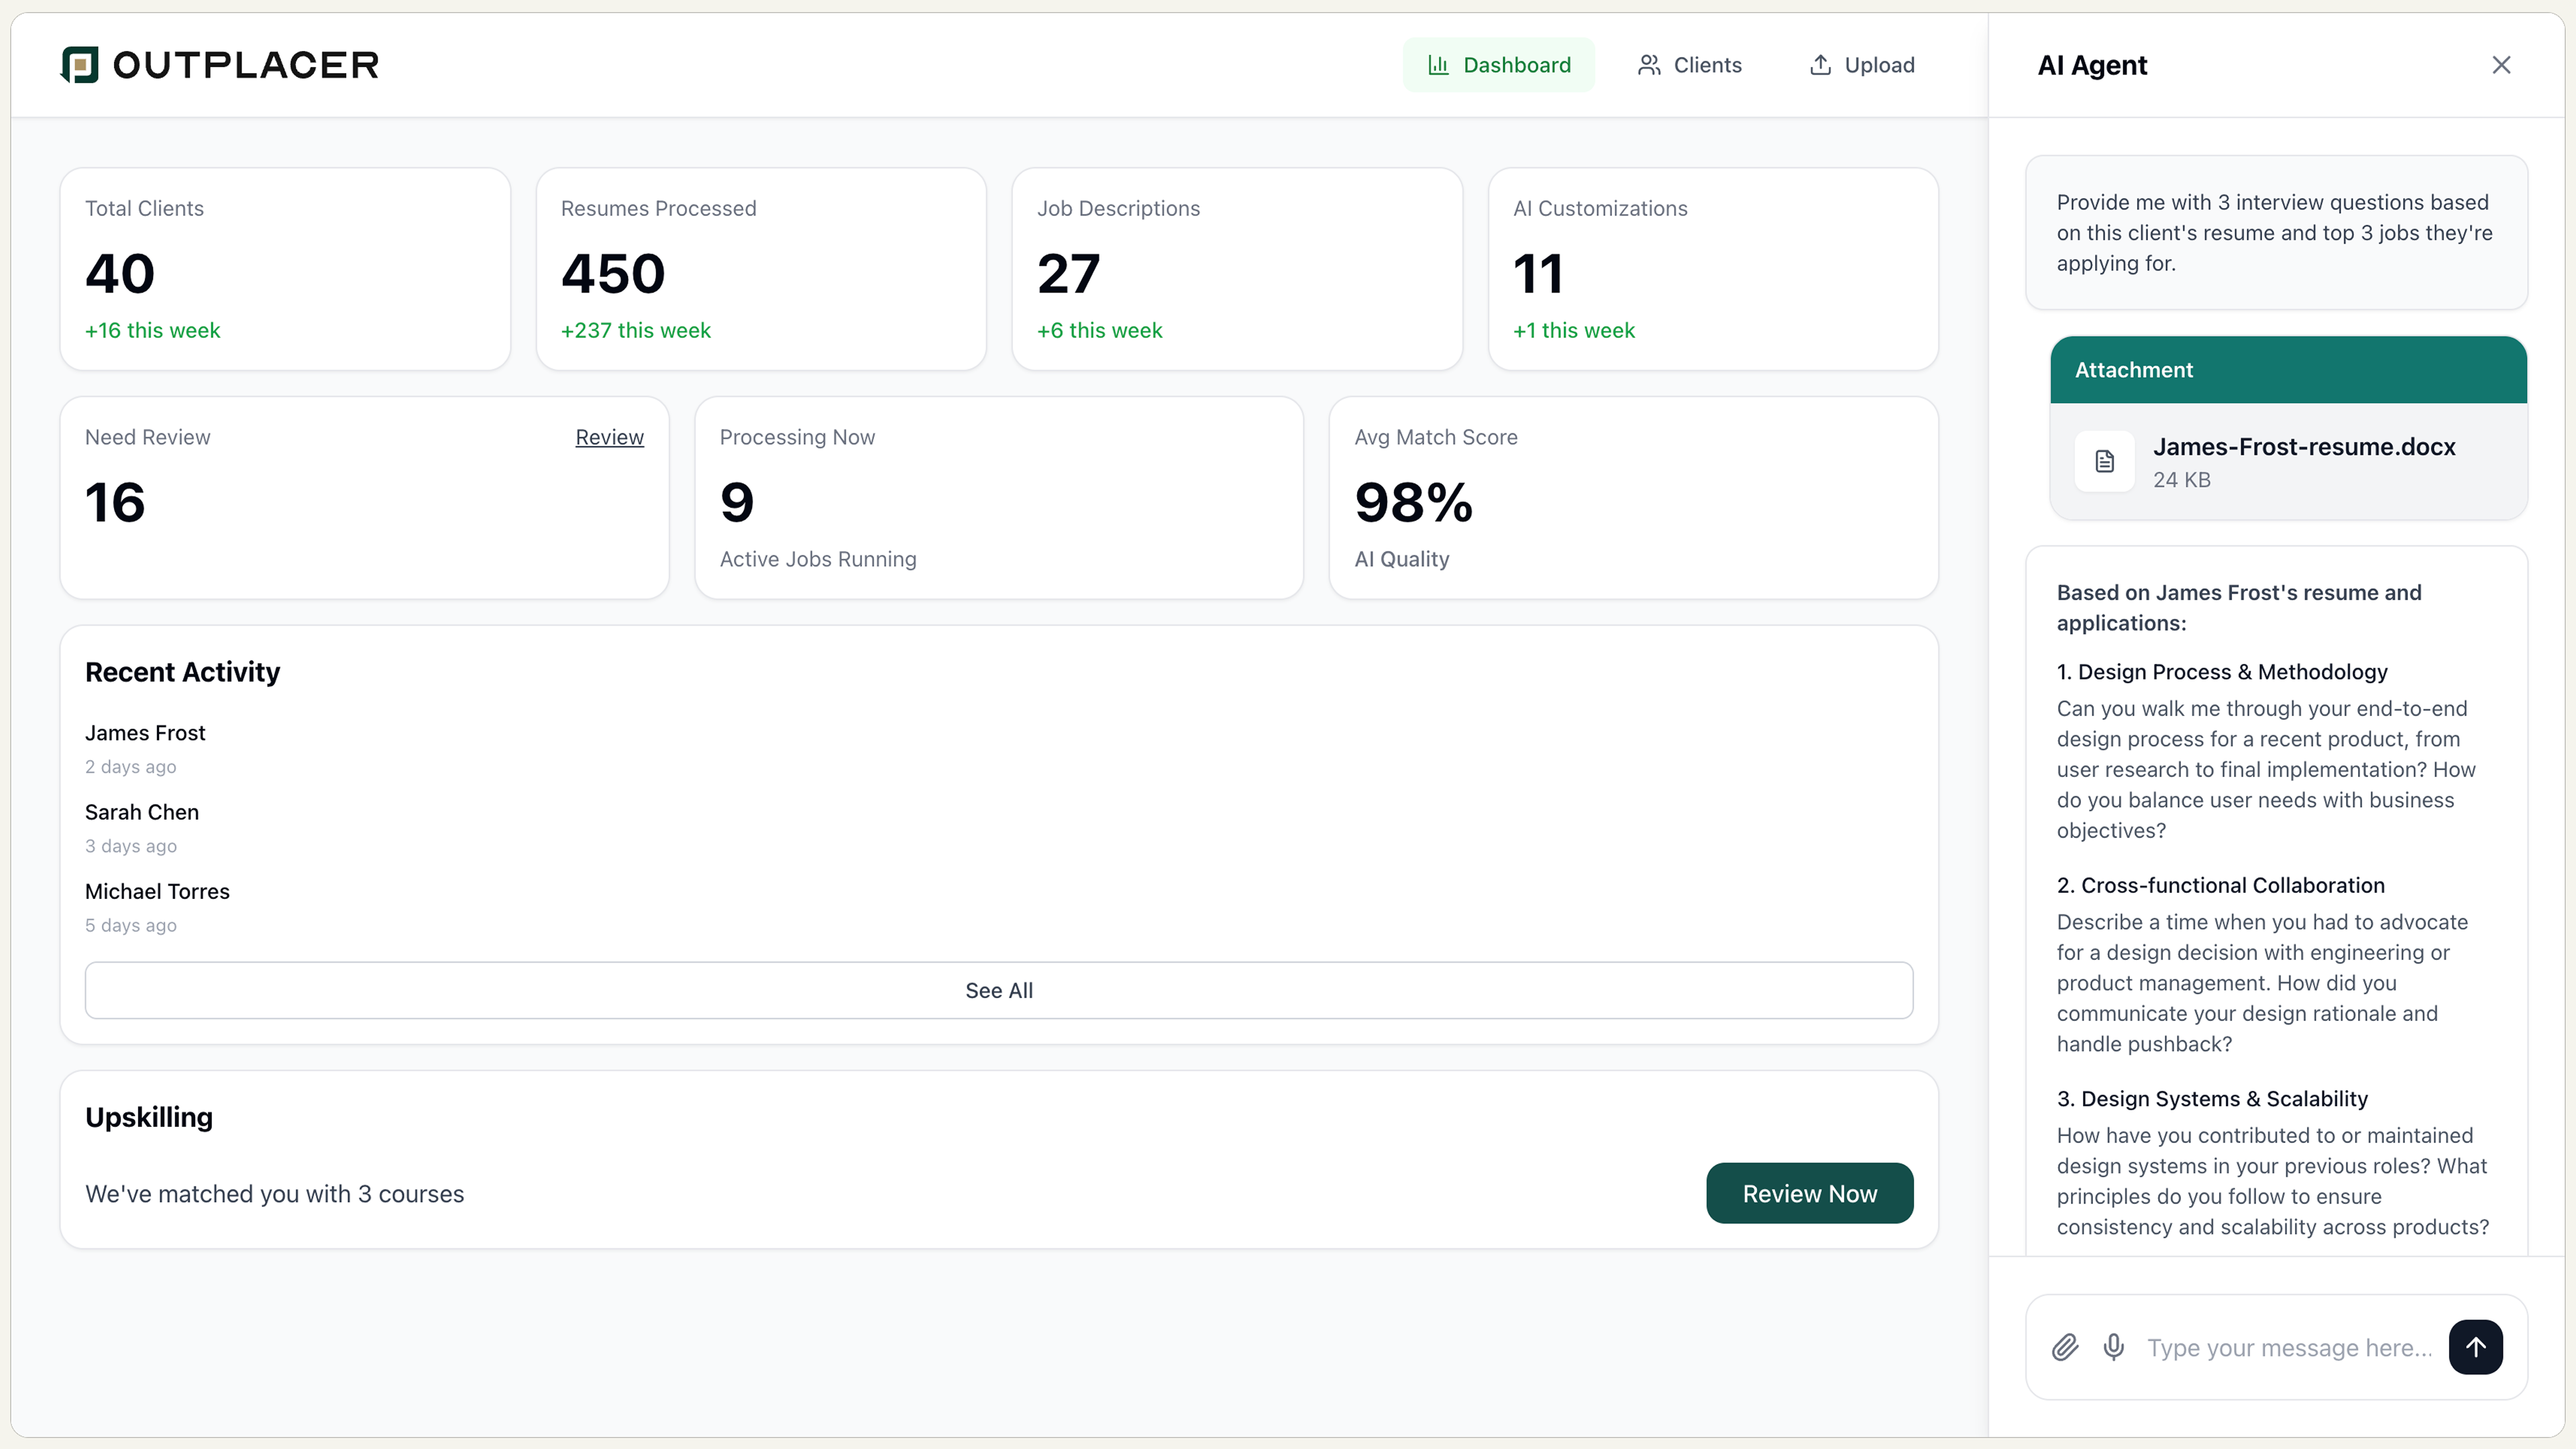Click the Avg Match Score 98% card

click(x=1632, y=497)
